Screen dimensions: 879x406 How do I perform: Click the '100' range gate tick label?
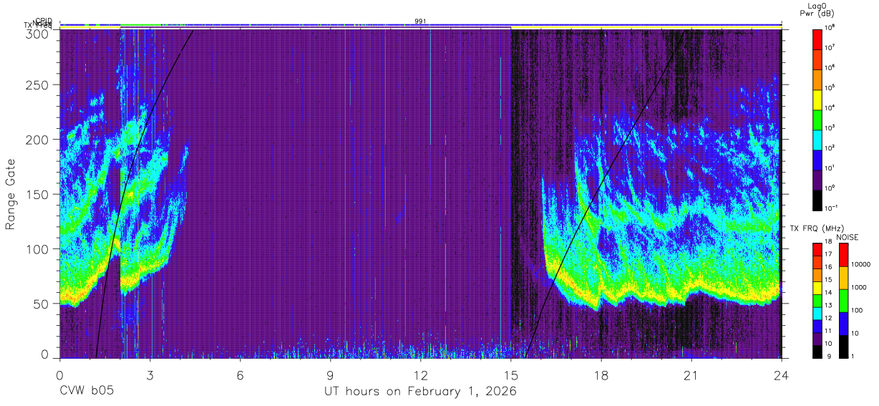coord(38,249)
